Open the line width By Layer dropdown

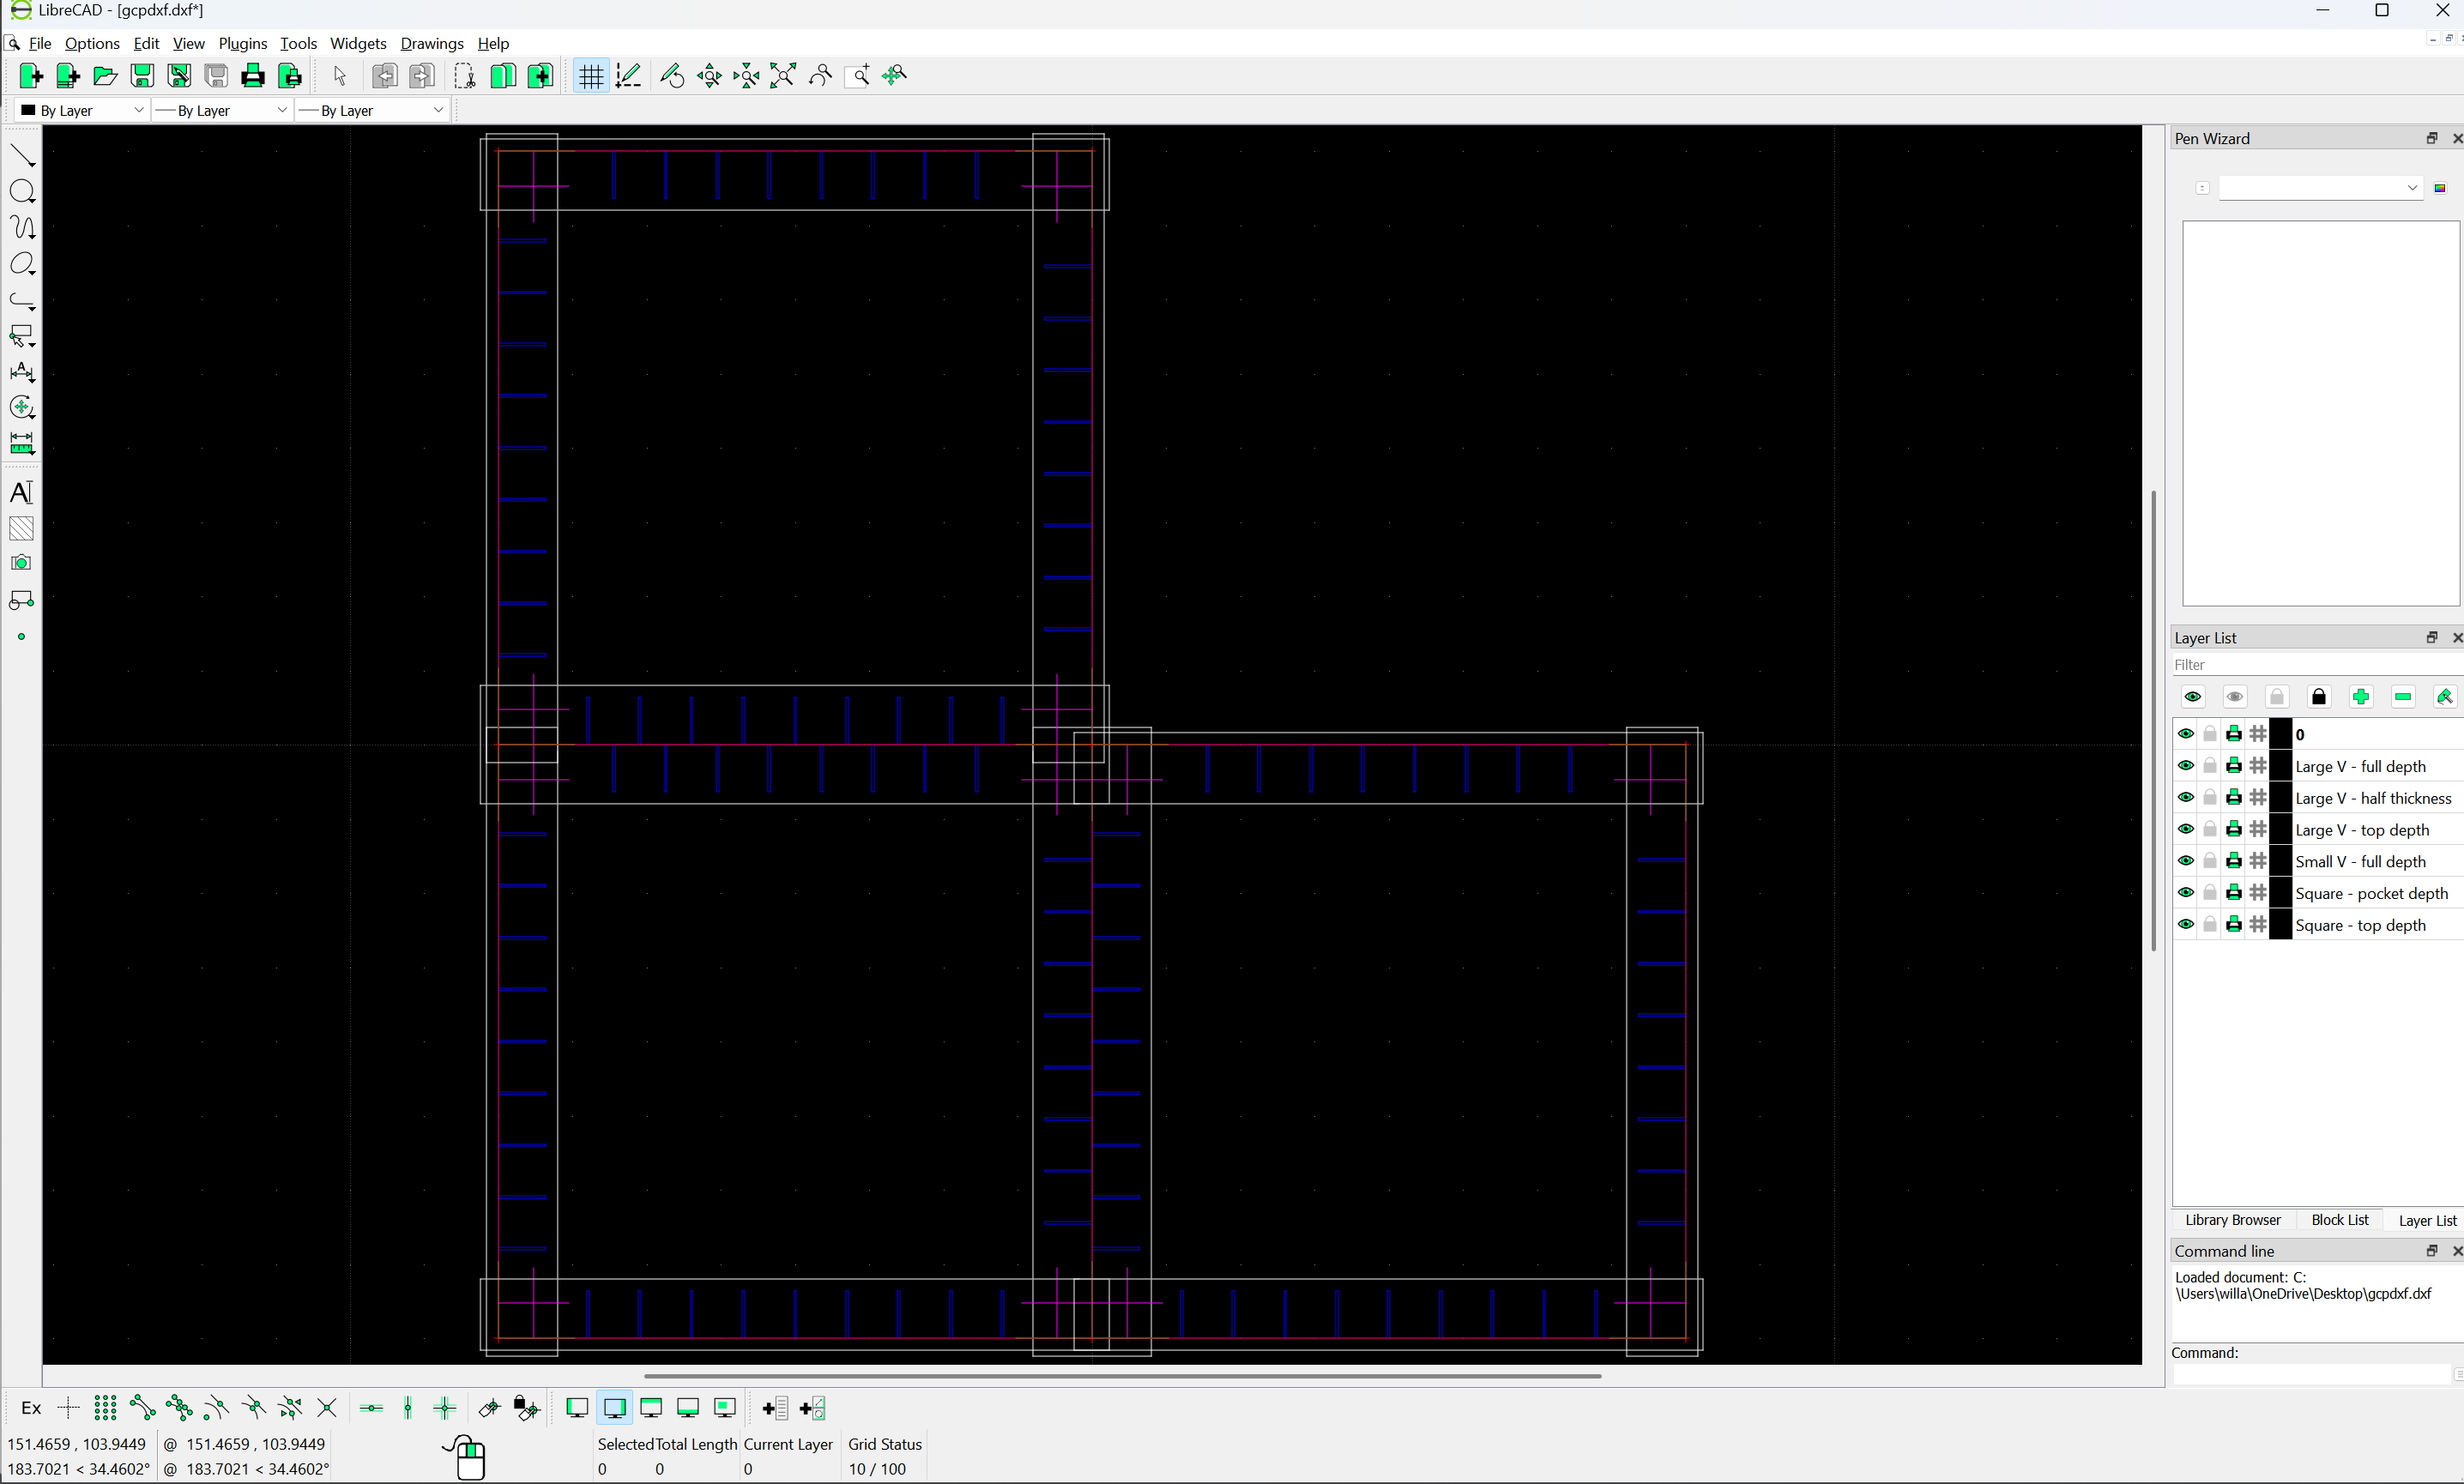coord(222,110)
